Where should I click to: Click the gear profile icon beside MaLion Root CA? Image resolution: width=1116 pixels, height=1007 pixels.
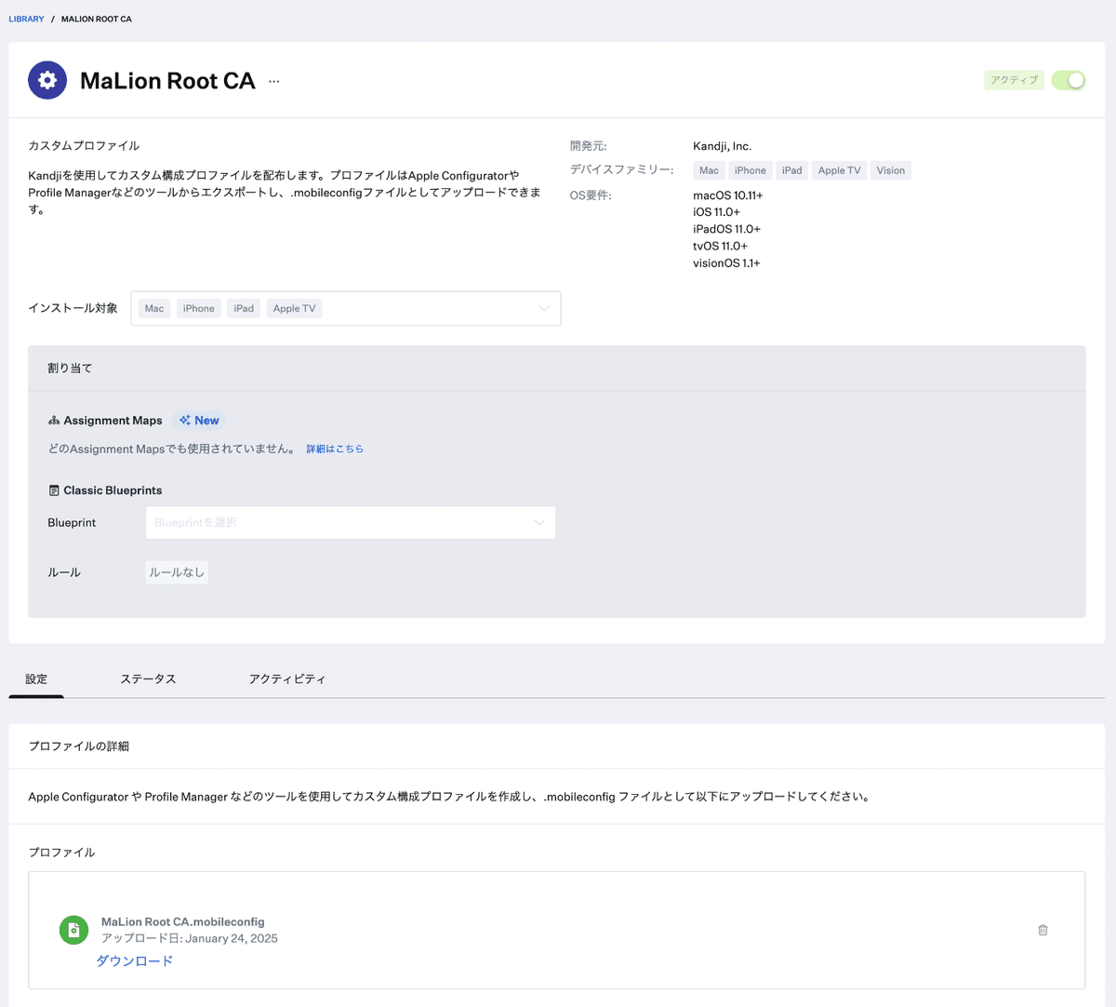tap(47, 80)
